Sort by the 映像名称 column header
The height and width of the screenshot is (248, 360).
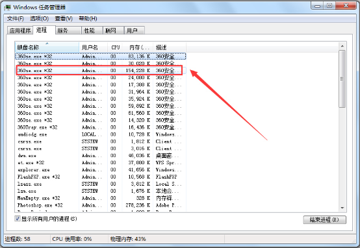pos(47,47)
